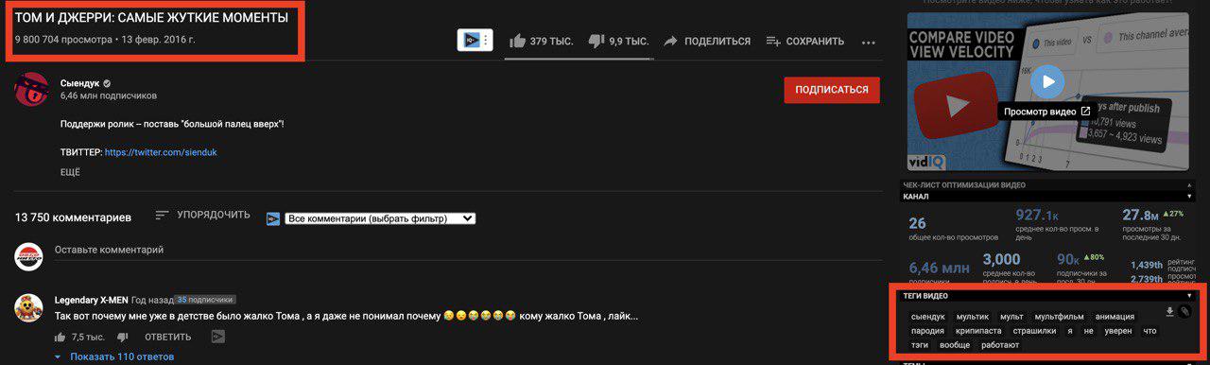Click the 'работают' video tag
The image size is (1210, 365).
tap(1000, 345)
